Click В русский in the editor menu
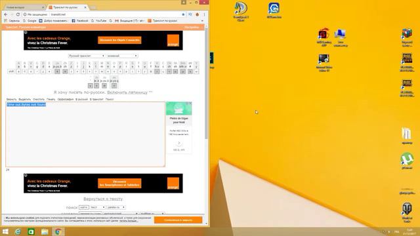 point(81,99)
